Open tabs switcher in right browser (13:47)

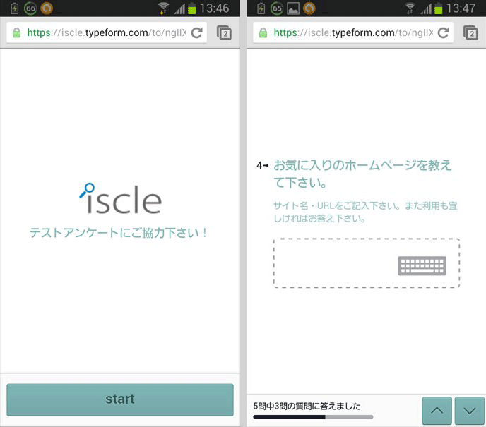pyautogui.click(x=470, y=33)
